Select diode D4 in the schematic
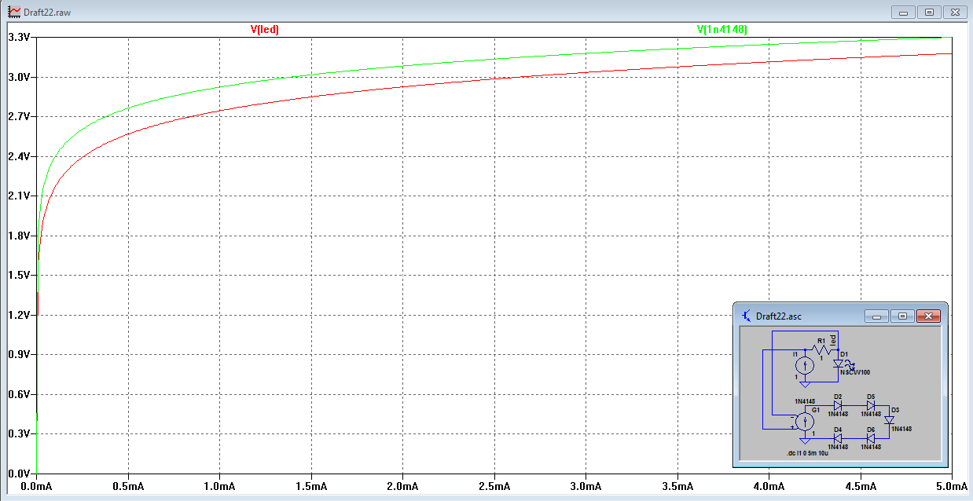Image resolution: width=973 pixels, height=501 pixels. click(x=838, y=438)
